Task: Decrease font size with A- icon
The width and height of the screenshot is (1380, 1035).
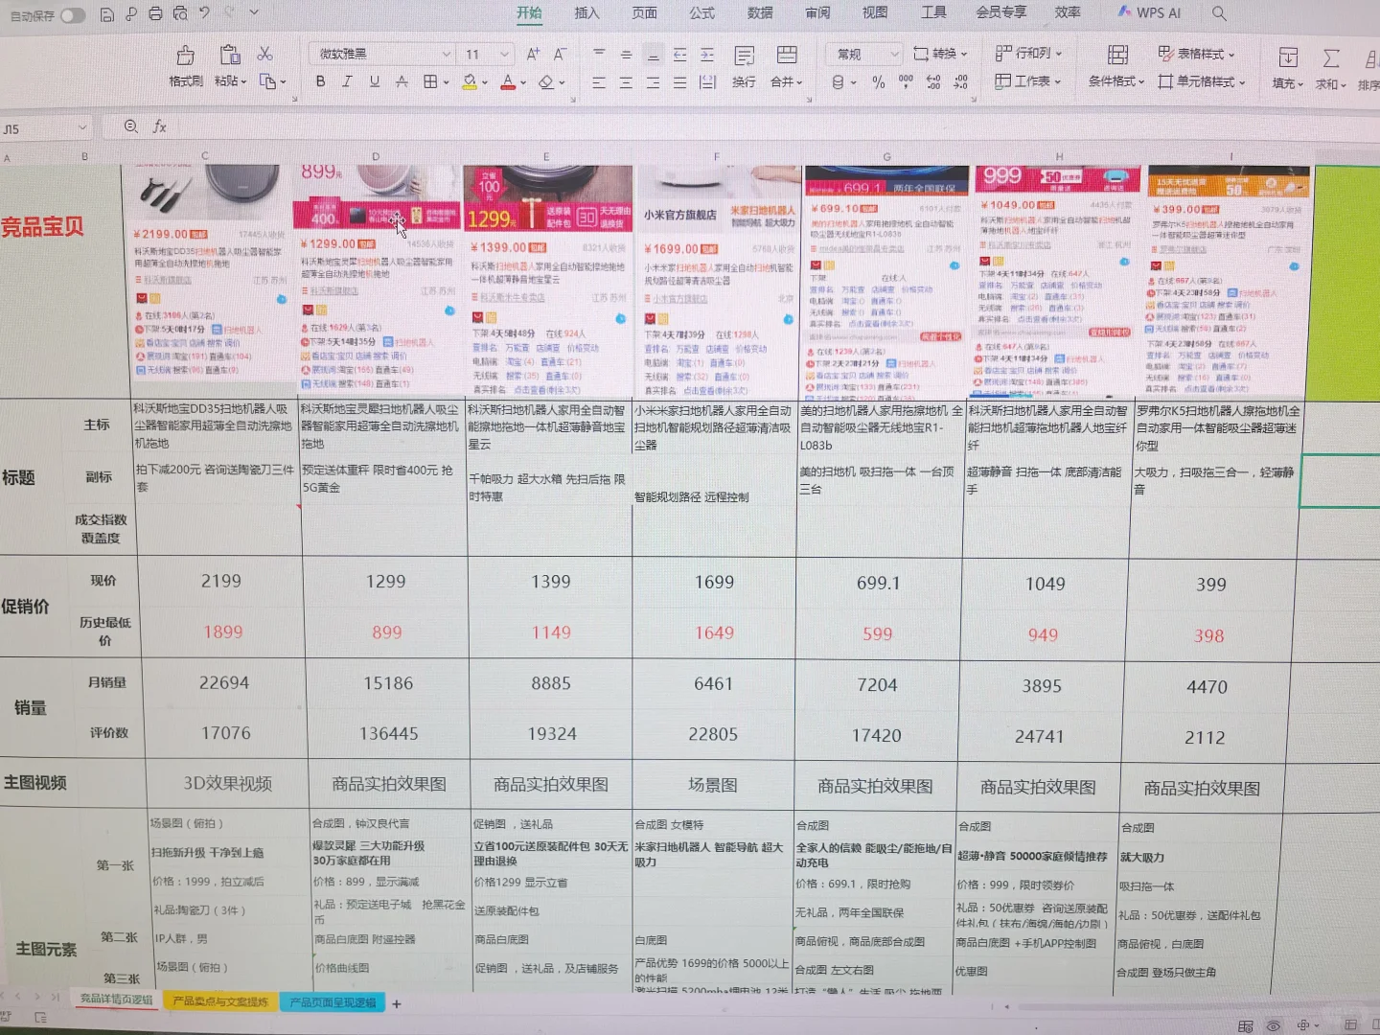Action: pyautogui.click(x=561, y=54)
